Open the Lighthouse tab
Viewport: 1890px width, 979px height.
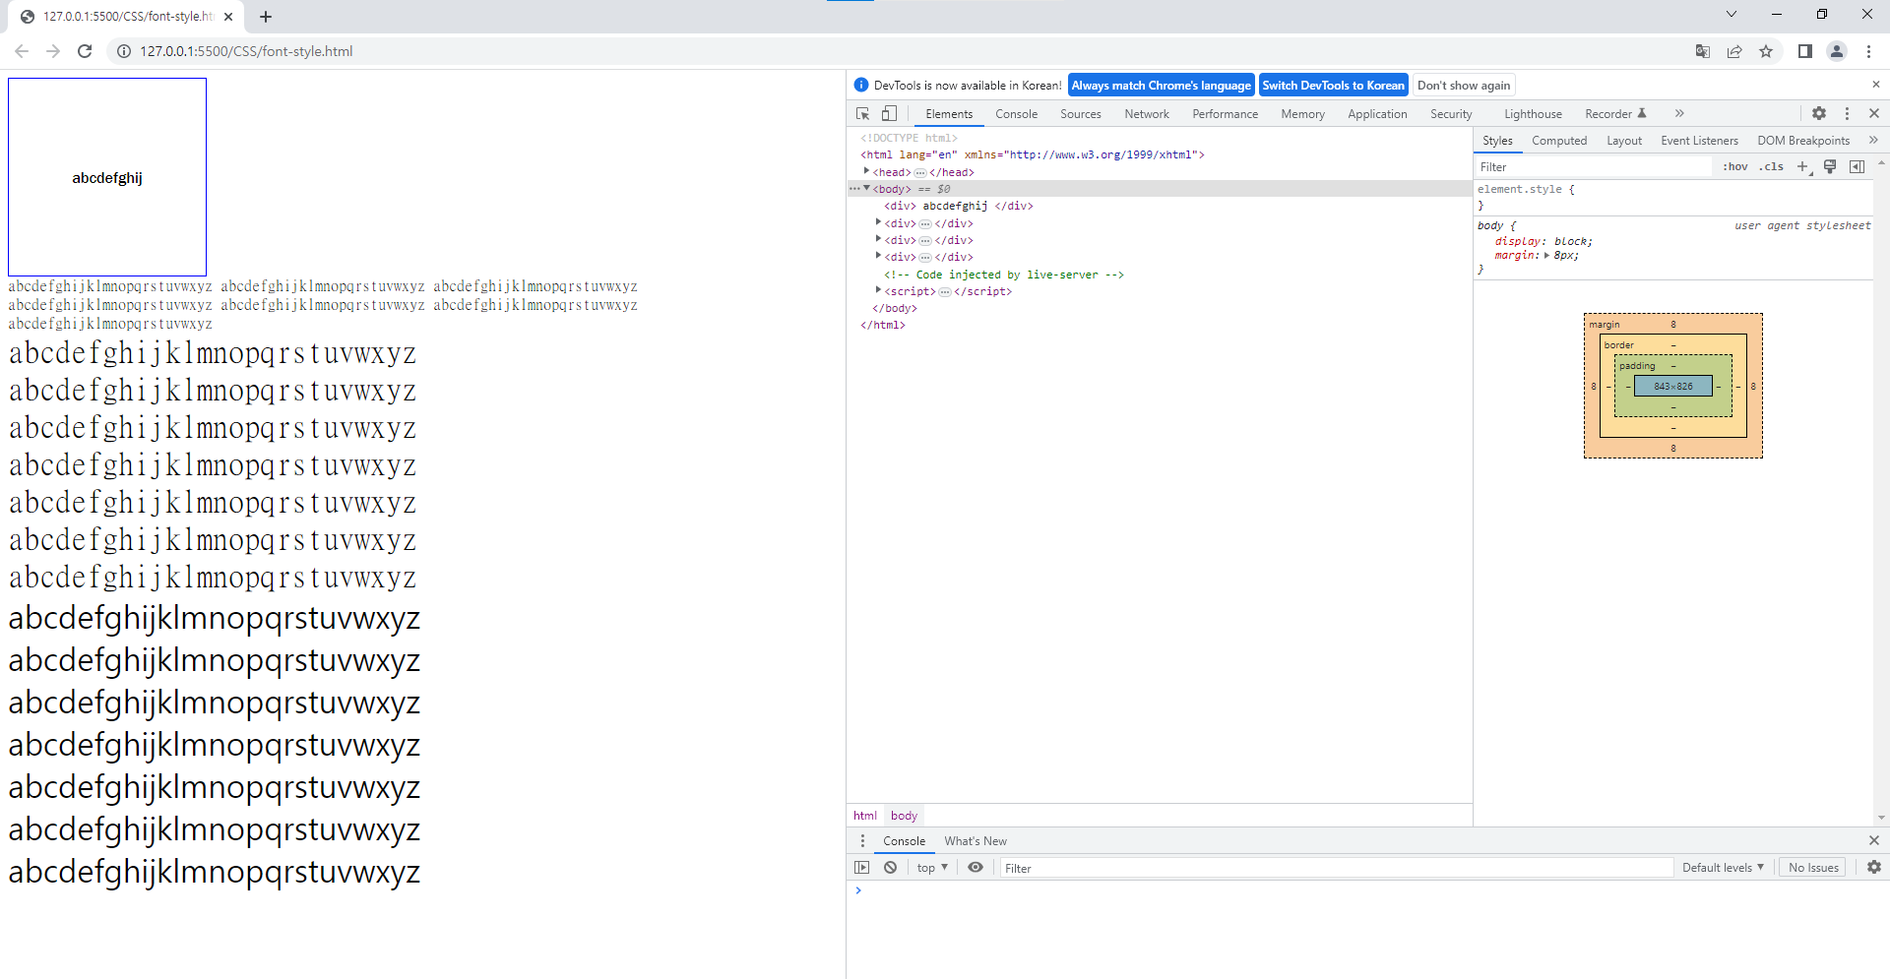[1533, 114]
